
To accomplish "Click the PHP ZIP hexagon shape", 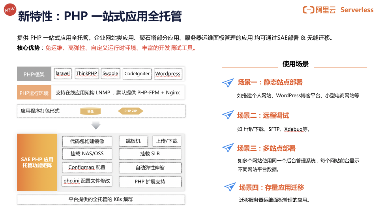I will click(131, 111).
